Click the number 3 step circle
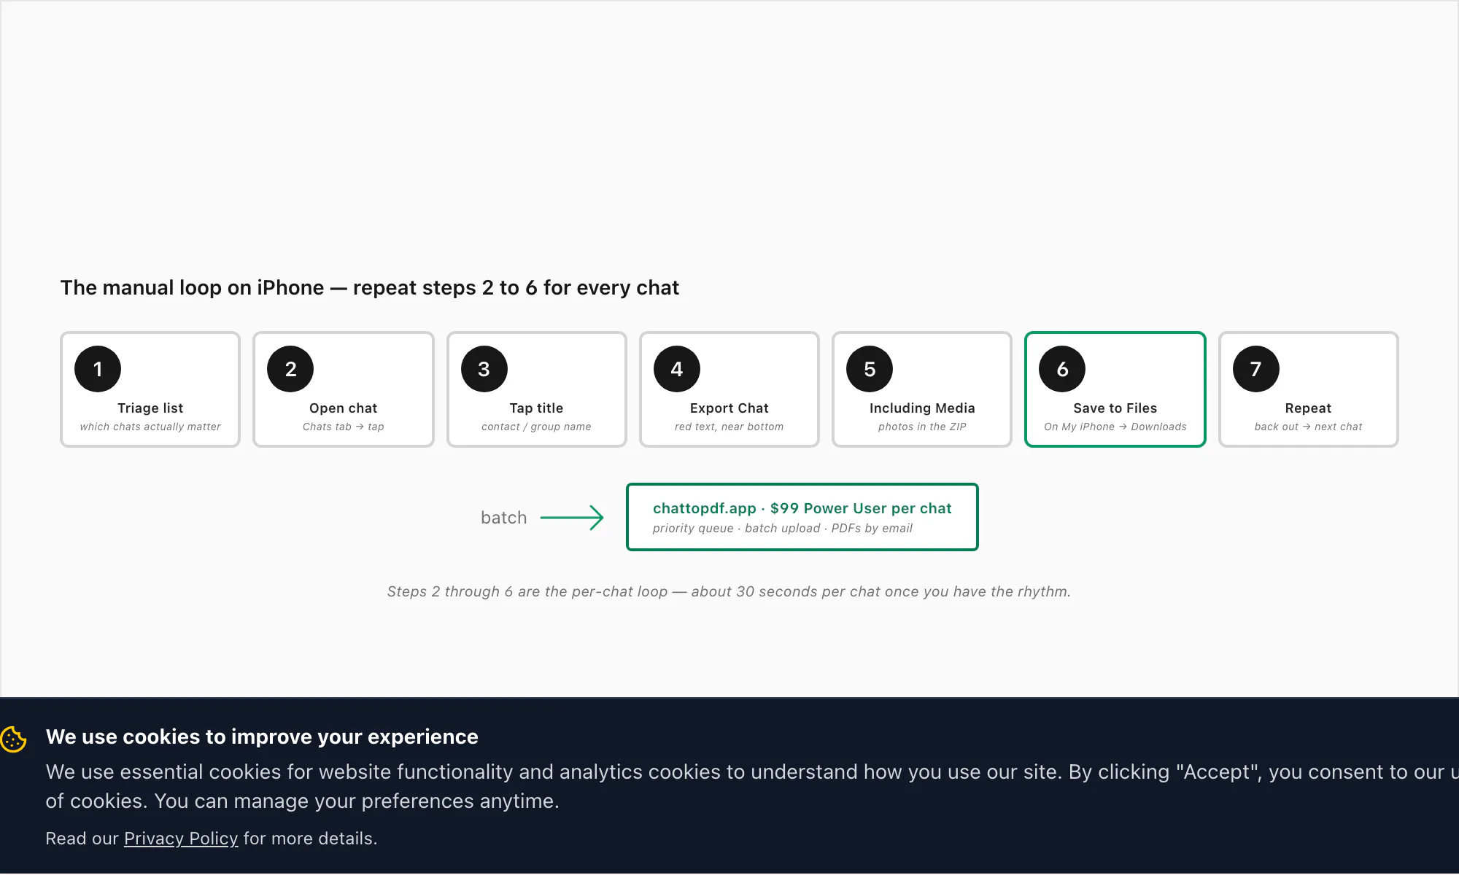 point(484,369)
